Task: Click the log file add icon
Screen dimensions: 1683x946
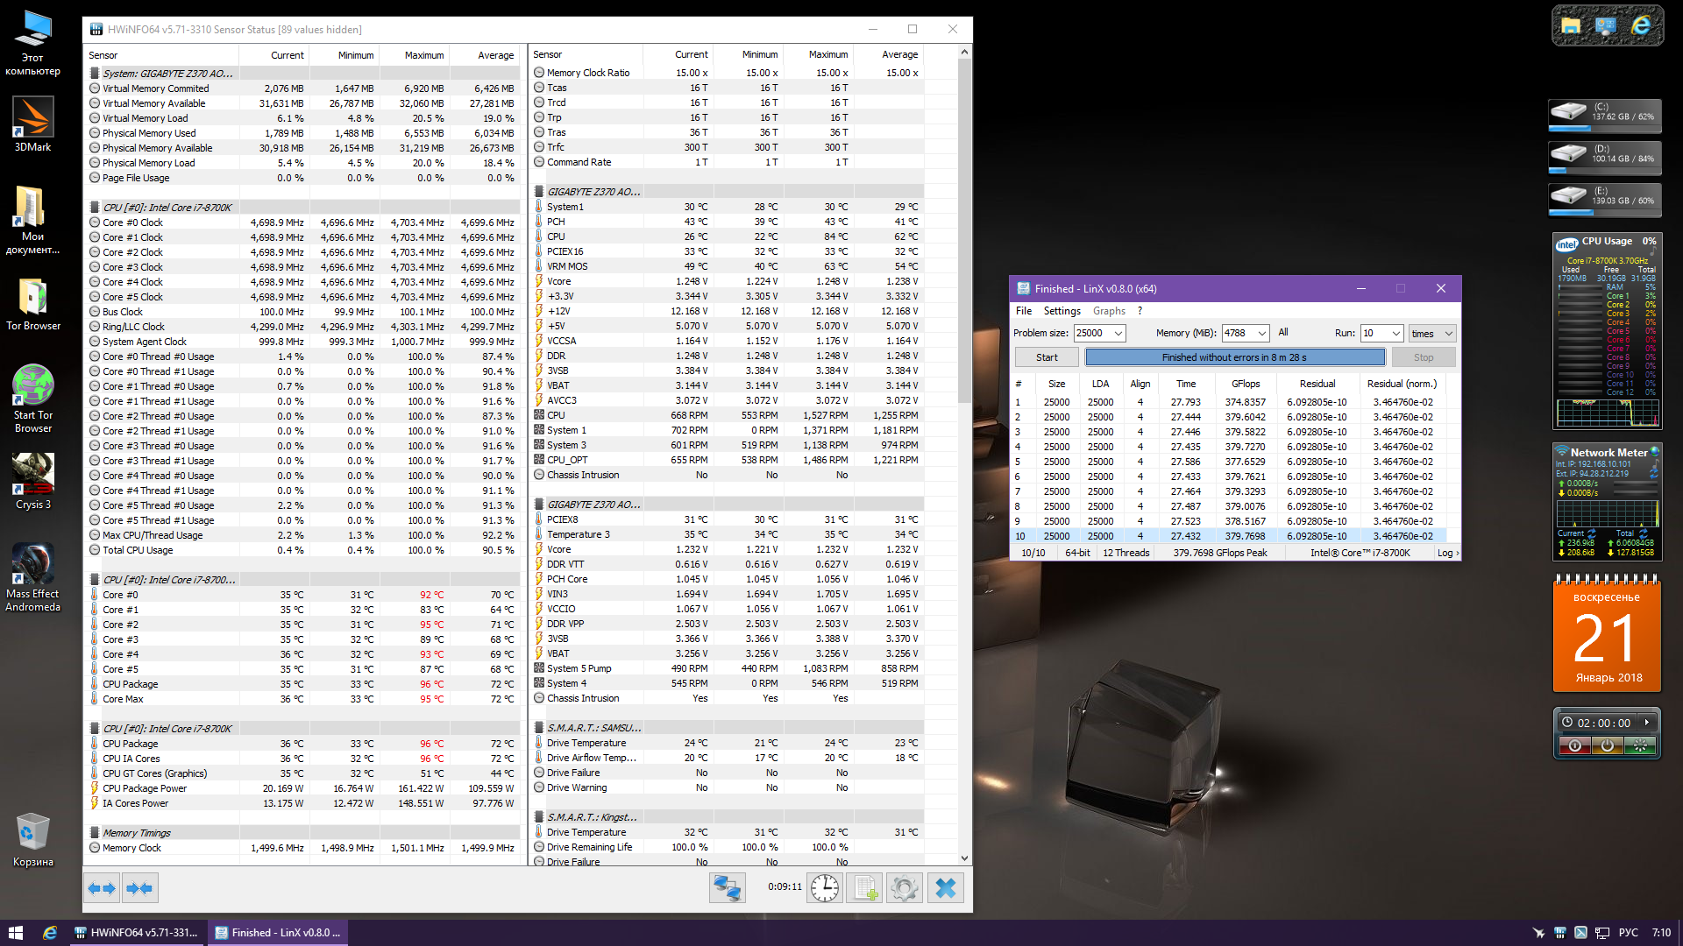Action: coord(864,887)
